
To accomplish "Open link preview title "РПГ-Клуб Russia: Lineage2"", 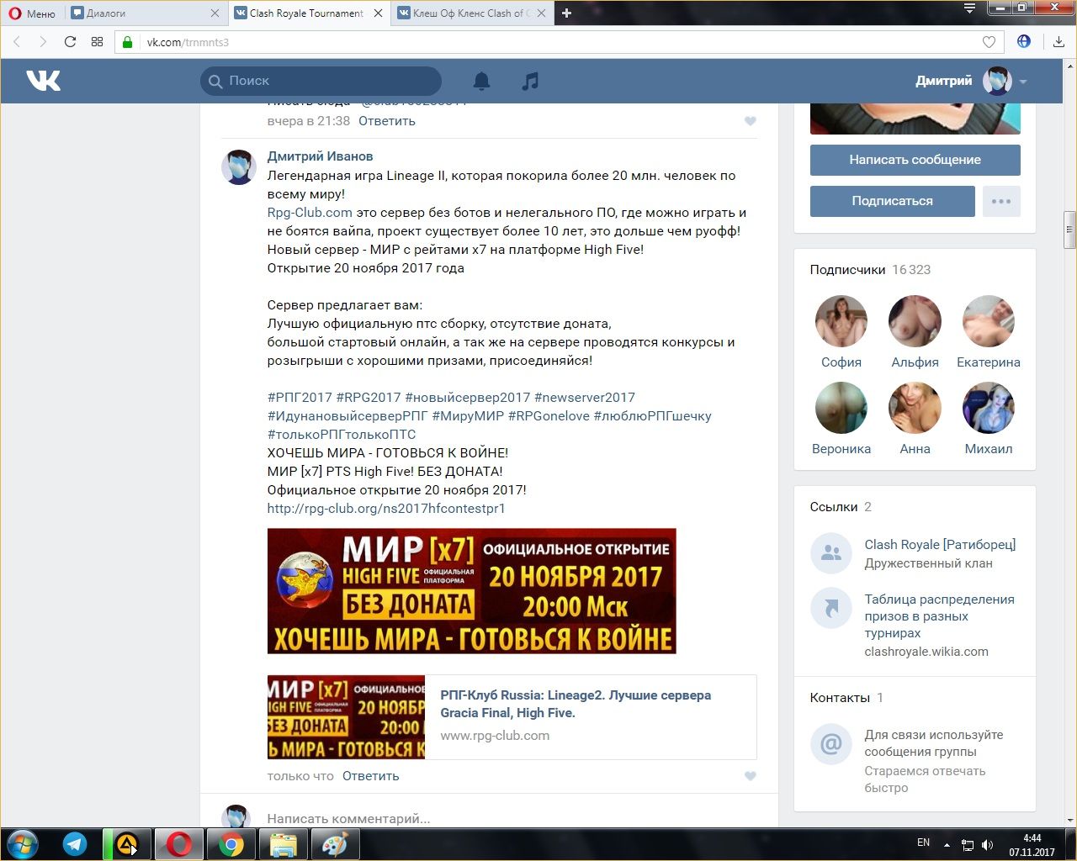I will [x=576, y=704].
